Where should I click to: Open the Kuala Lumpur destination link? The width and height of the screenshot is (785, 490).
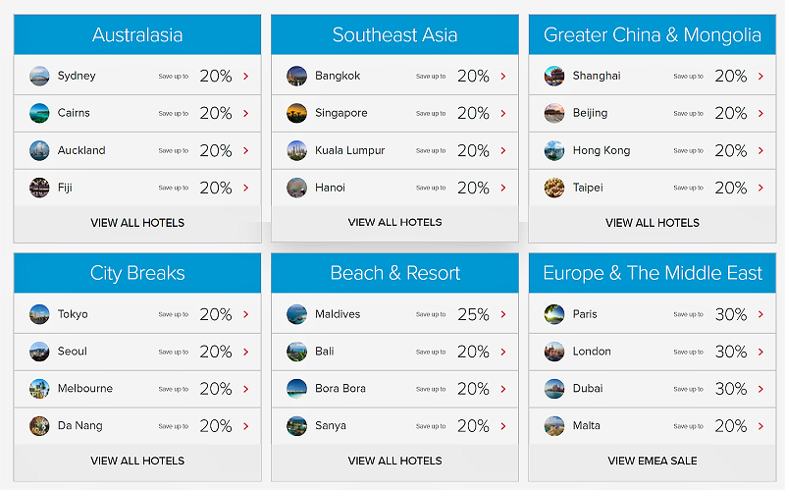pos(395,151)
